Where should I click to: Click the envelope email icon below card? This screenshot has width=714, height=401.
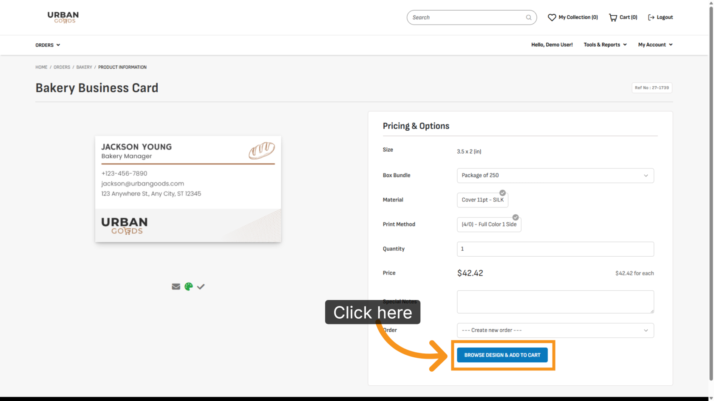click(176, 287)
